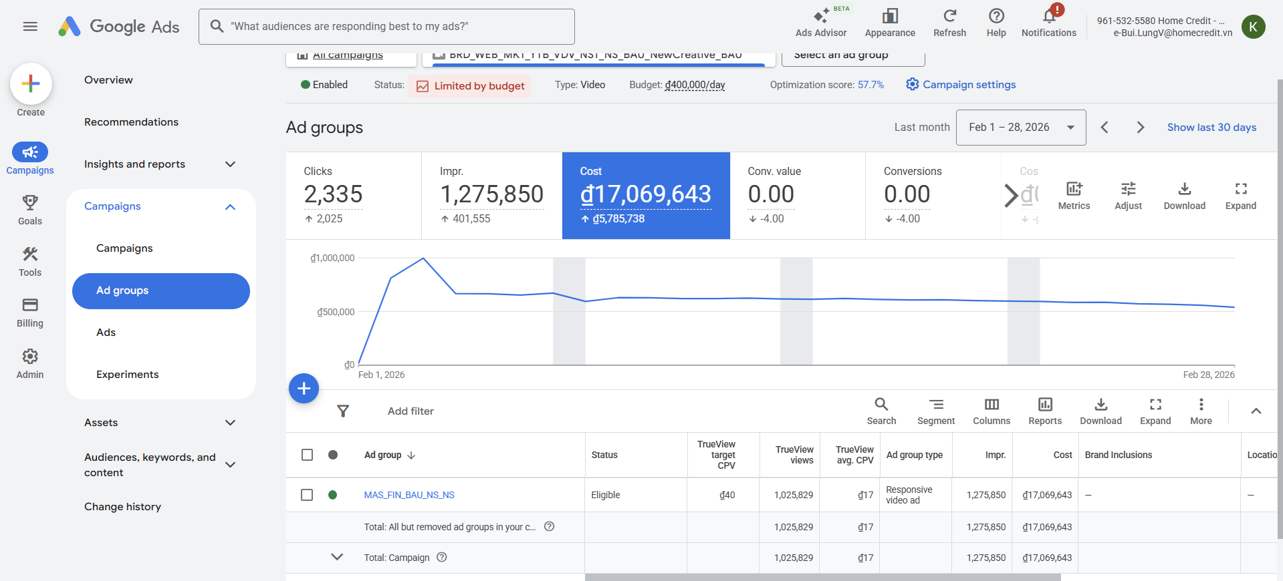Viewport: 1283px width, 581px height.
Task: Click the filter funnel icon
Action: (343, 411)
